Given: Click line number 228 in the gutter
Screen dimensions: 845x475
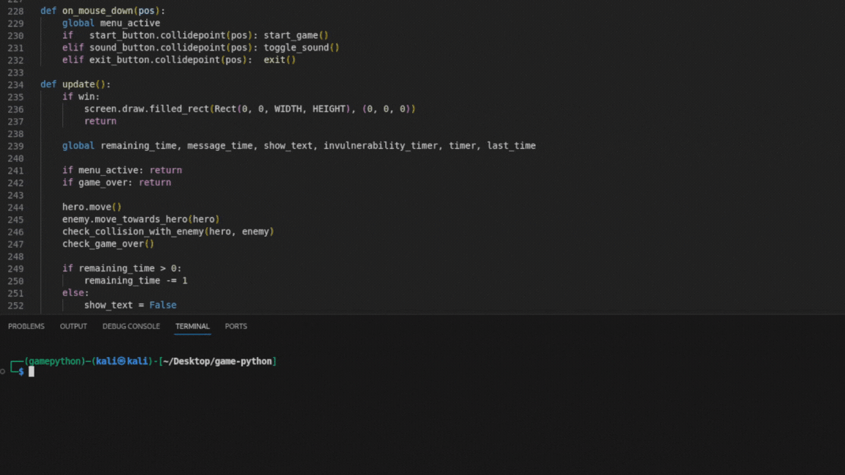Looking at the screenshot, I should [15, 11].
